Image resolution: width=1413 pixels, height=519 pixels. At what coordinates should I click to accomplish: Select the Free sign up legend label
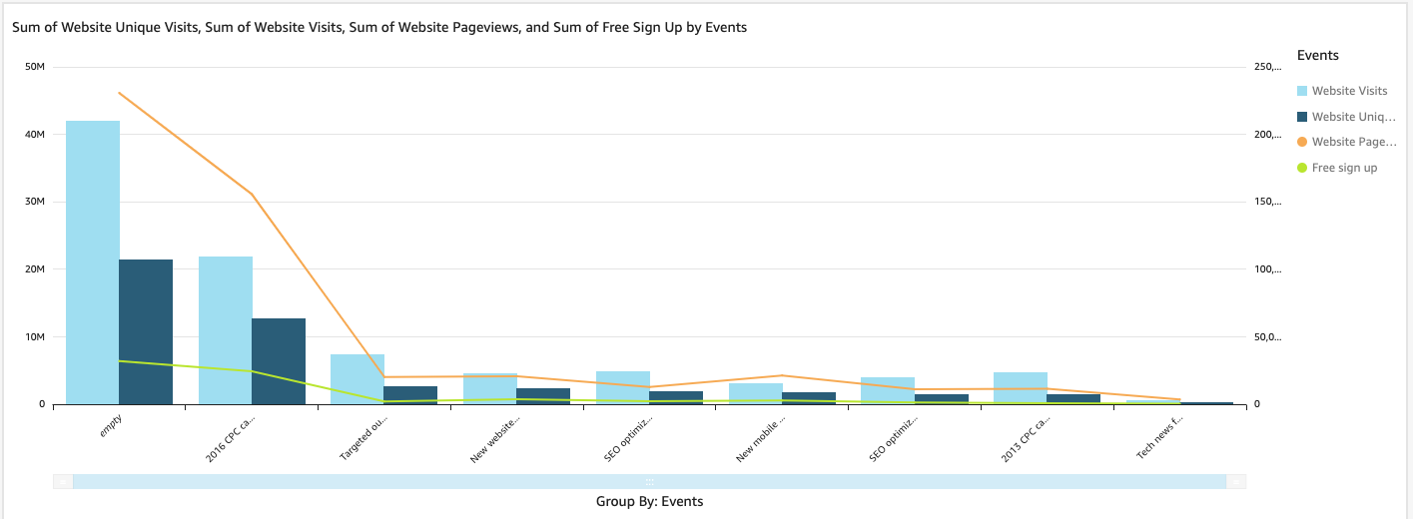[x=1344, y=168]
